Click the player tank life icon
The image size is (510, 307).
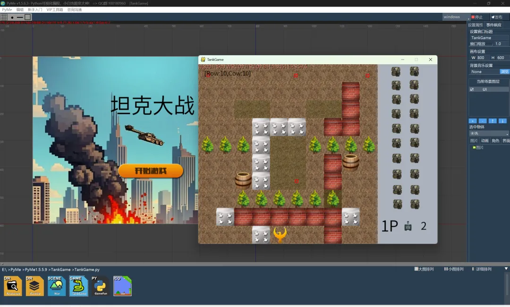click(x=408, y=226)
